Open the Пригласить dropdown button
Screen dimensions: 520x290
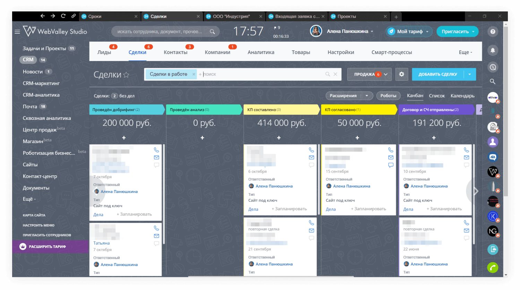click(x=458, y=32)
